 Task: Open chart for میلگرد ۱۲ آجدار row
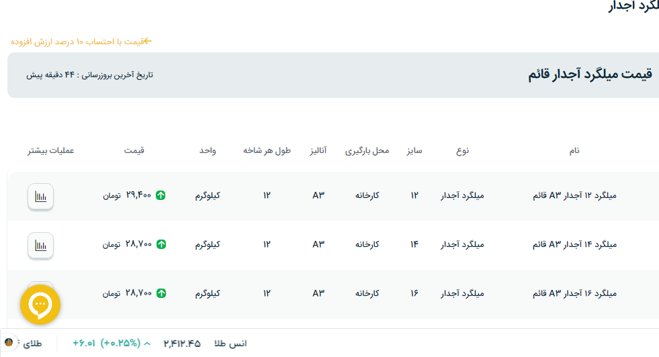pos(41,197)
